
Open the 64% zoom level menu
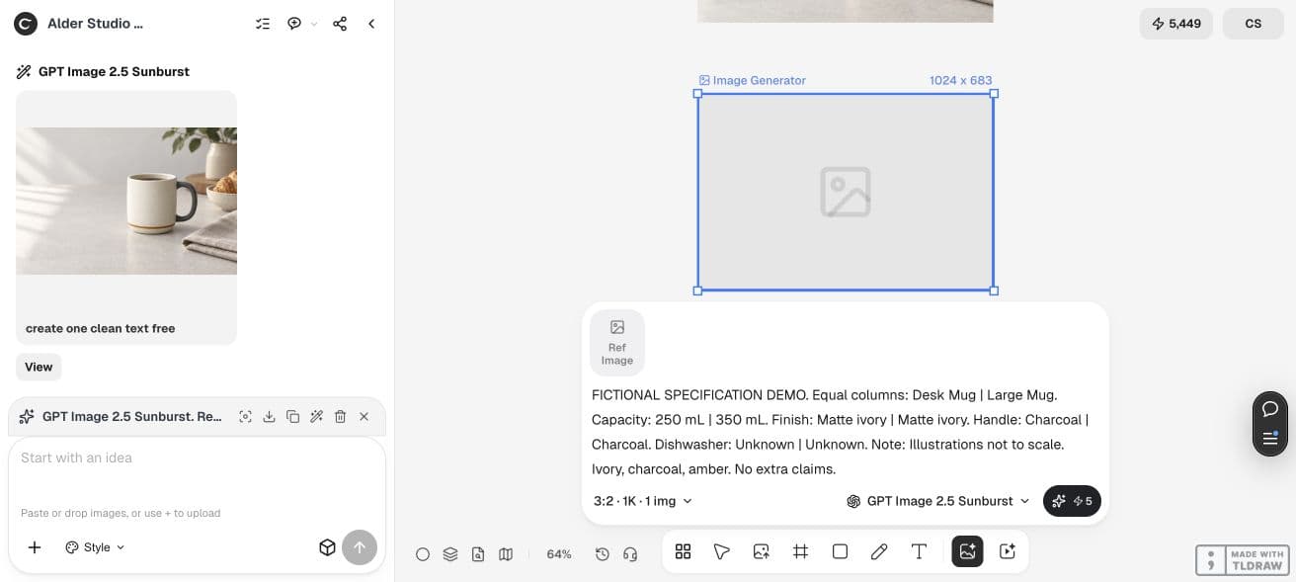pyautogui.click(x=559, y=554)
